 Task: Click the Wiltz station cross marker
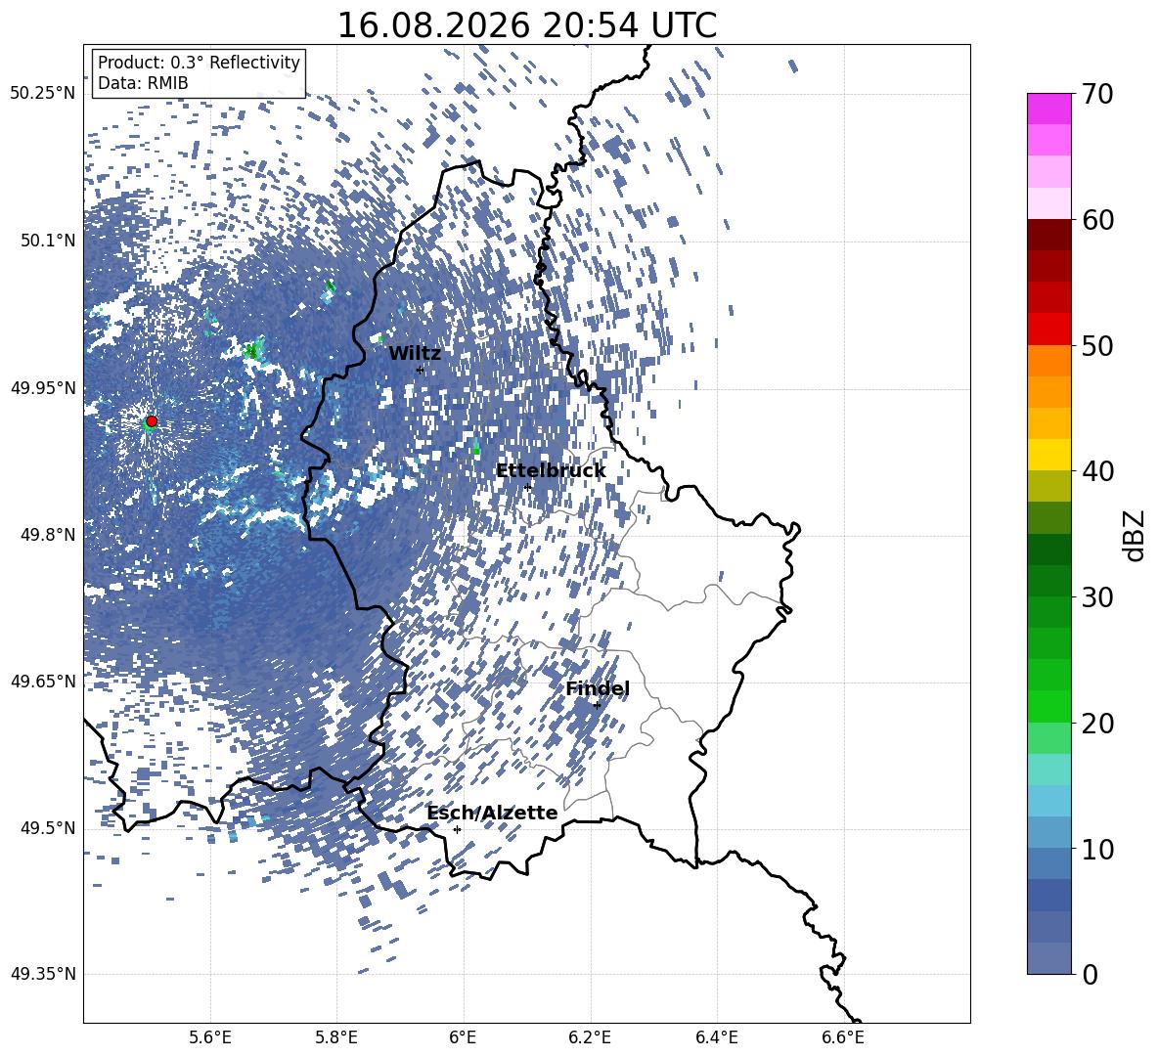pos(421,370)
